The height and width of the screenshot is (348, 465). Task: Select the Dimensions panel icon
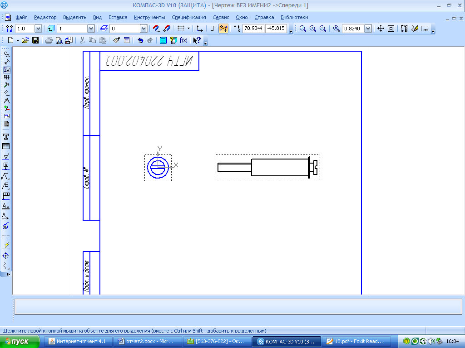[x=6, y=62]
